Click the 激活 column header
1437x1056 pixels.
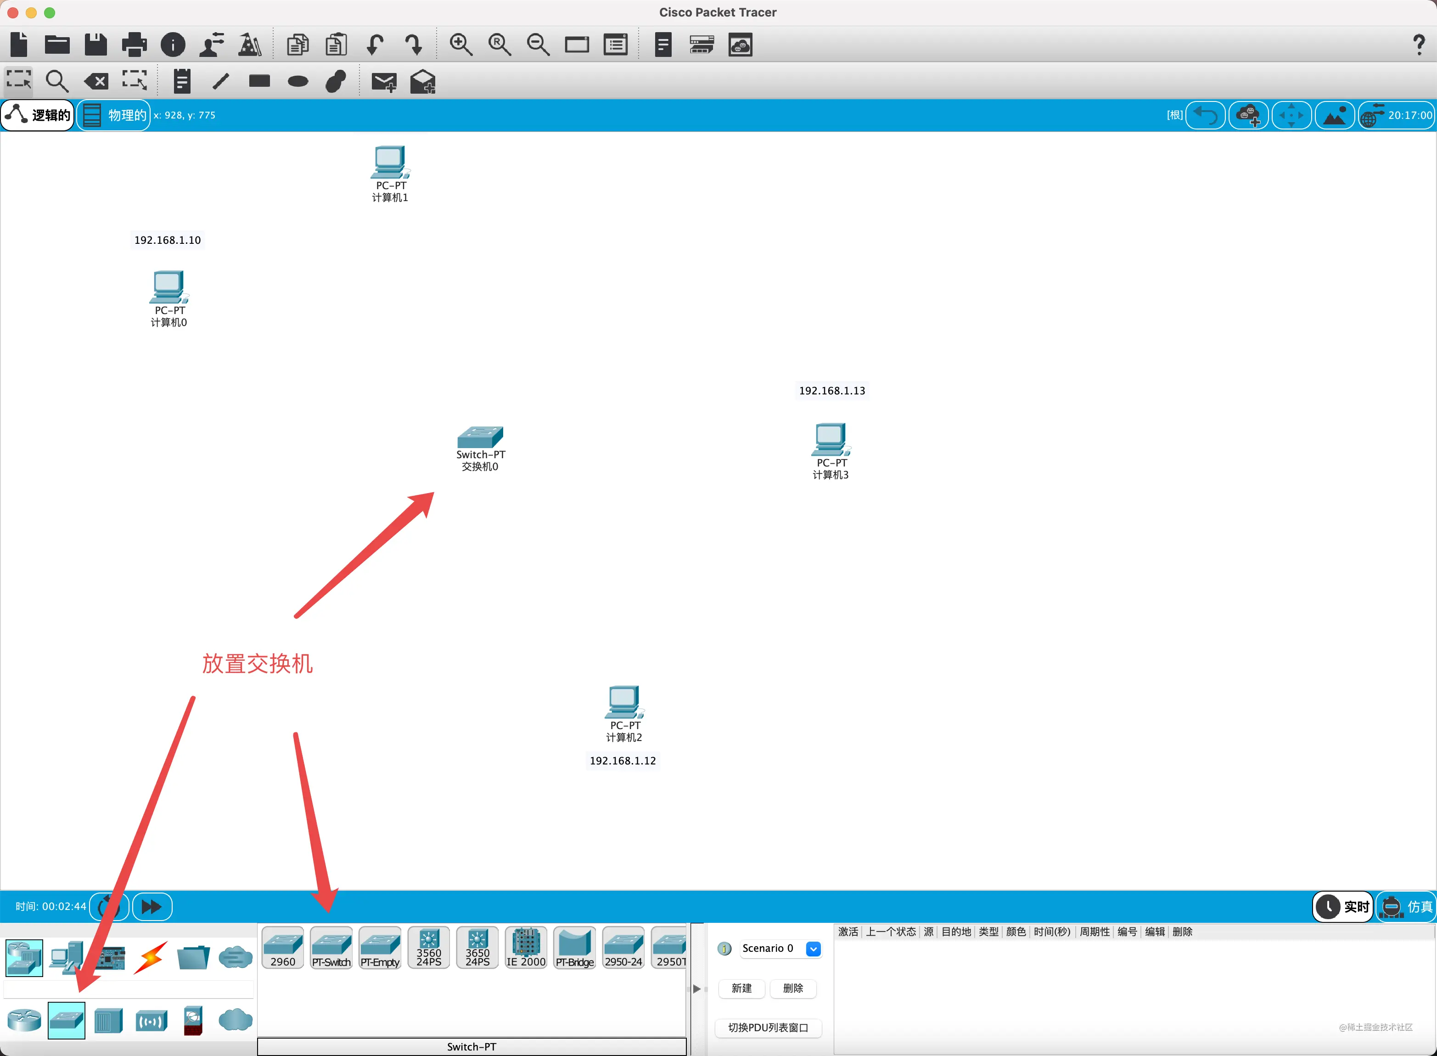pyautogui.click(x=848, y=932)
